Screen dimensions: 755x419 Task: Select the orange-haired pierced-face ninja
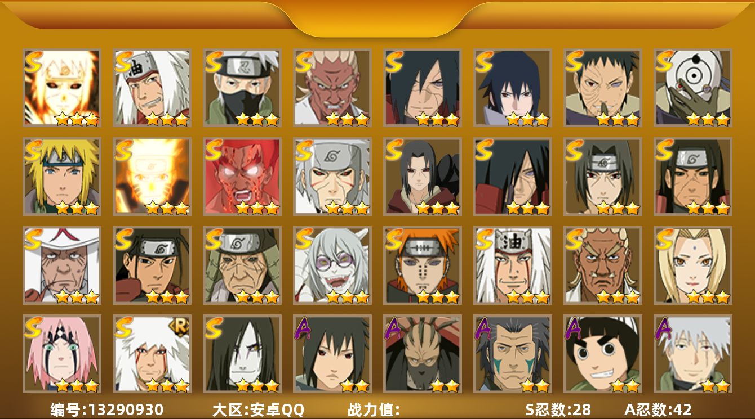422,265
